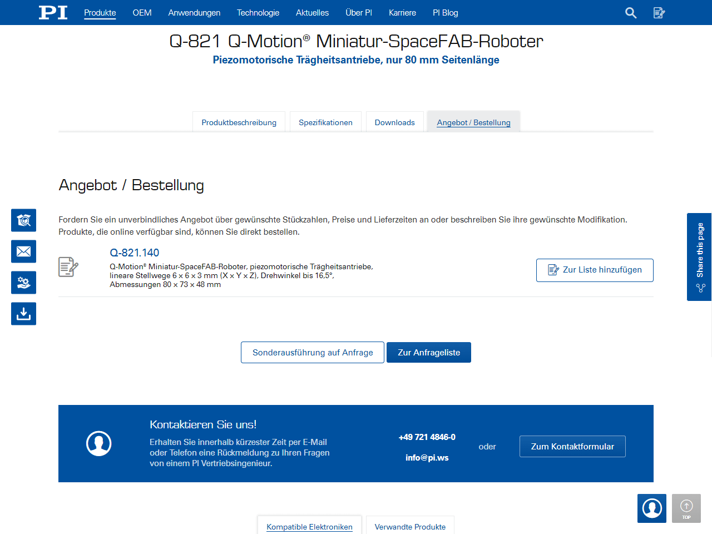
Task: Click the subtitle Piezomotorische Trägheitsantriebe
Action: [356, 60]
